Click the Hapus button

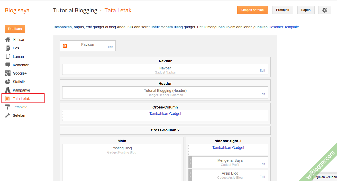click(x=306, y=10)
